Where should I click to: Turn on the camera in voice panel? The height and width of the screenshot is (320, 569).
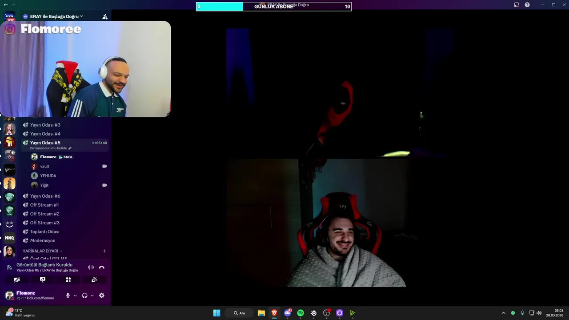click(x=17, y=280)
